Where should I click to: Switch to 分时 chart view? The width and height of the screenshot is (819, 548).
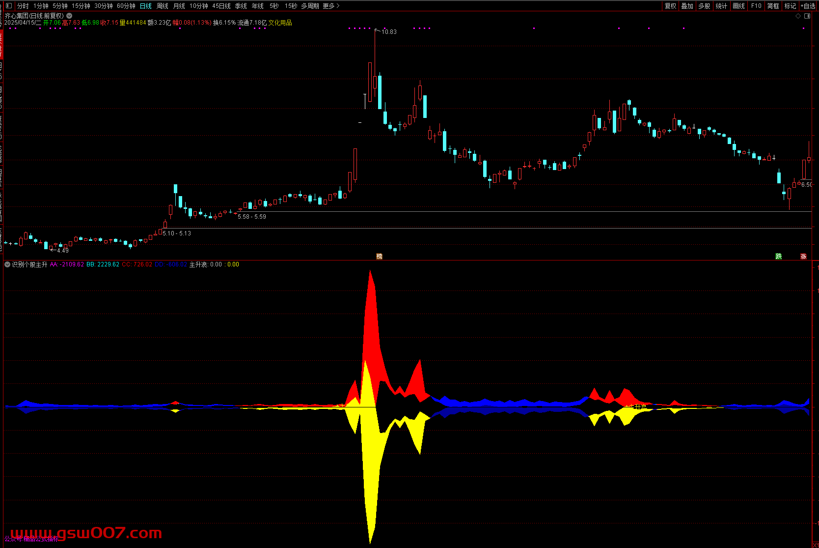(x=23, y=6)
